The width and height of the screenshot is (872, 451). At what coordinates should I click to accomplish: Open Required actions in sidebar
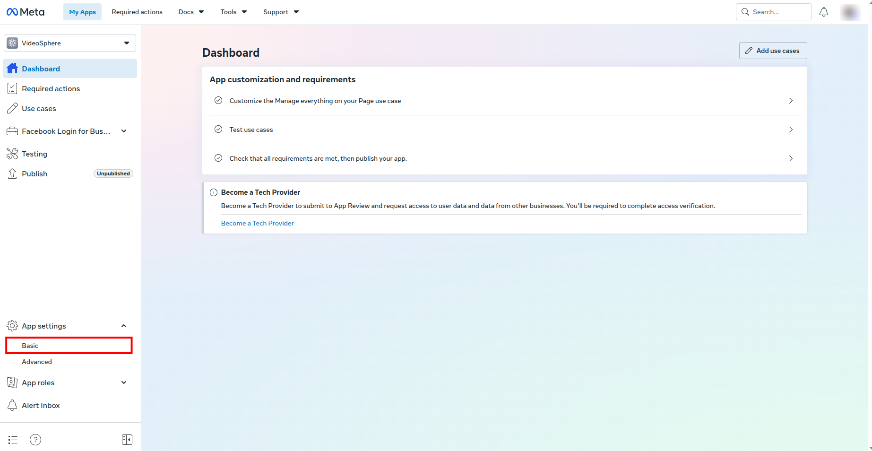point(70,88)
